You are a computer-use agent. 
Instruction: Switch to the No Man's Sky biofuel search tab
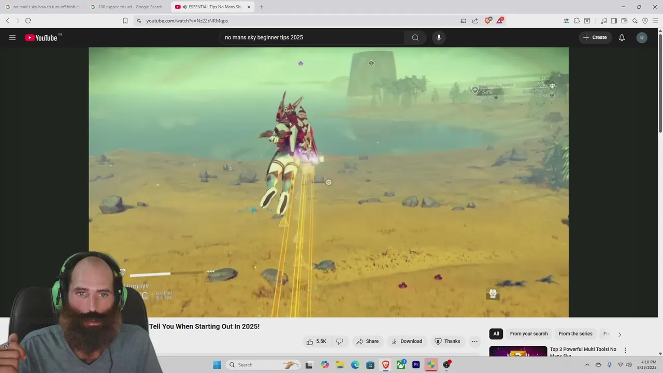pos(44,7)
